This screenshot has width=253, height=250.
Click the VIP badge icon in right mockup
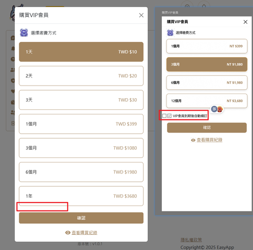point(170,32)
